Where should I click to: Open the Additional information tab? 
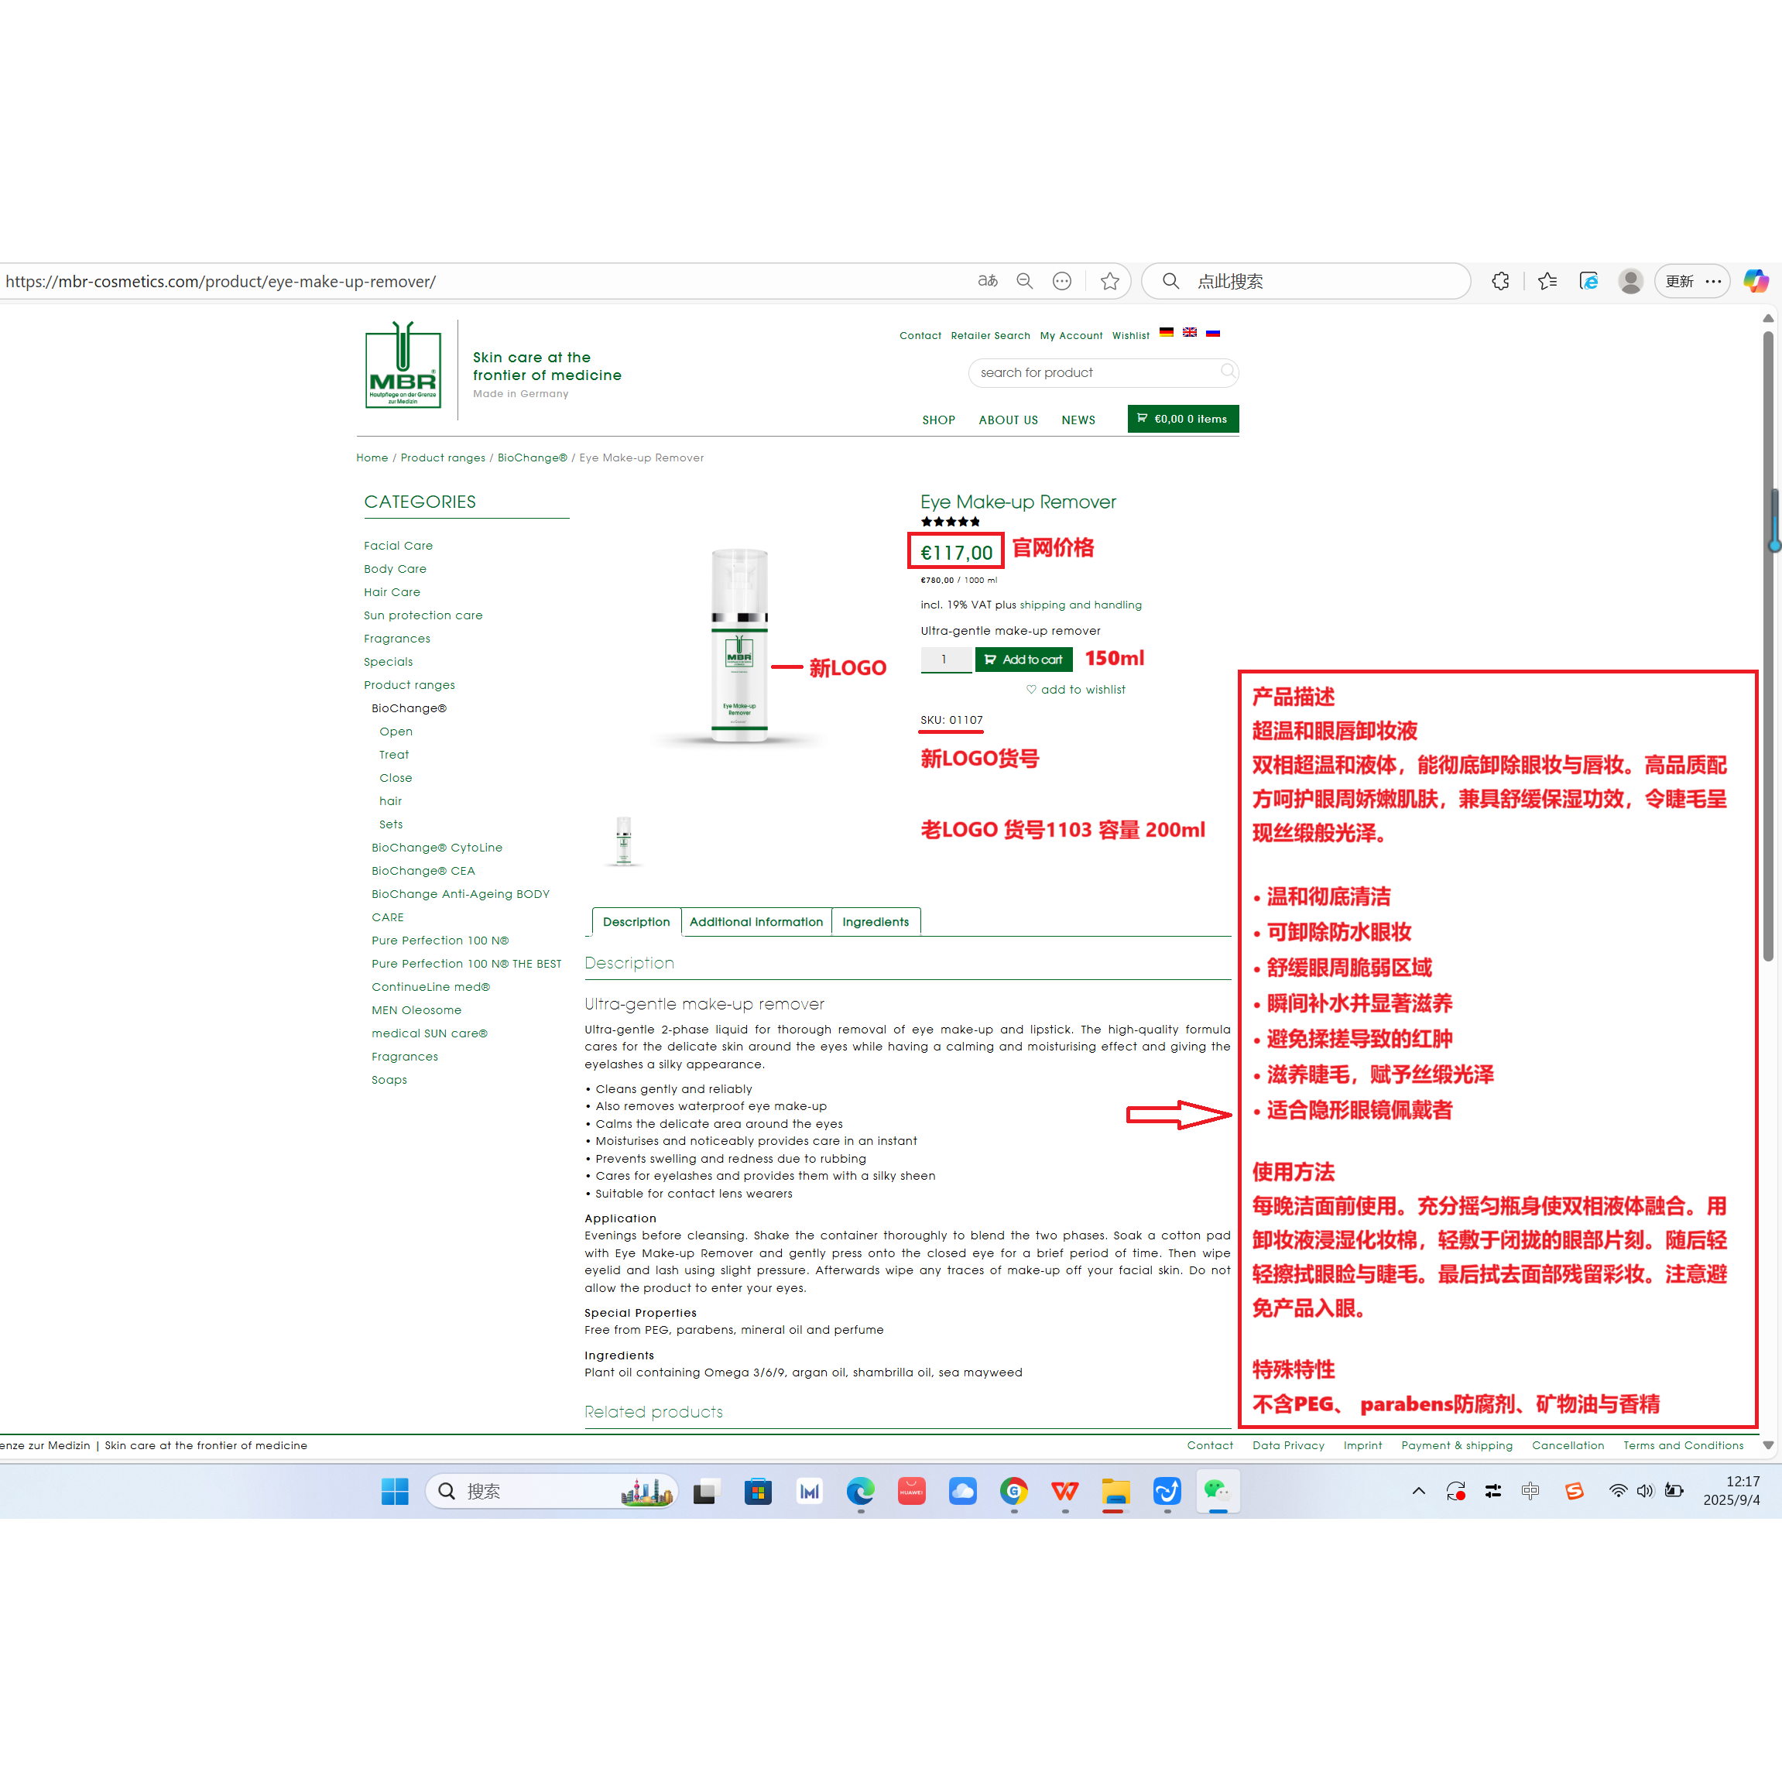(756, 921)
